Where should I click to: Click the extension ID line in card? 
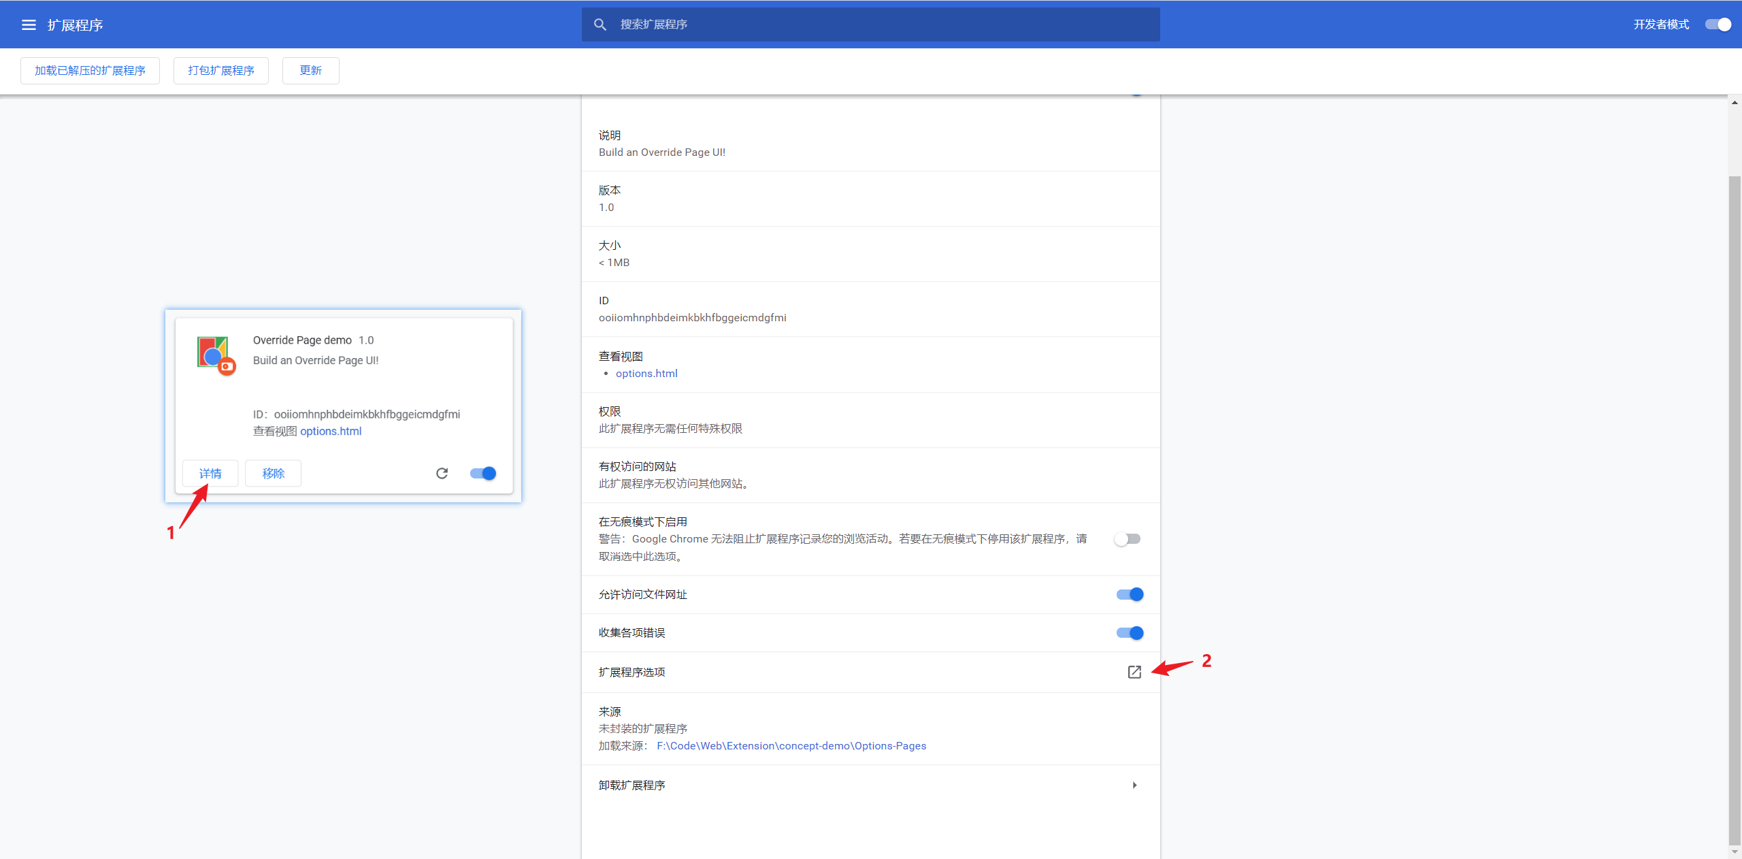point(357,414)
